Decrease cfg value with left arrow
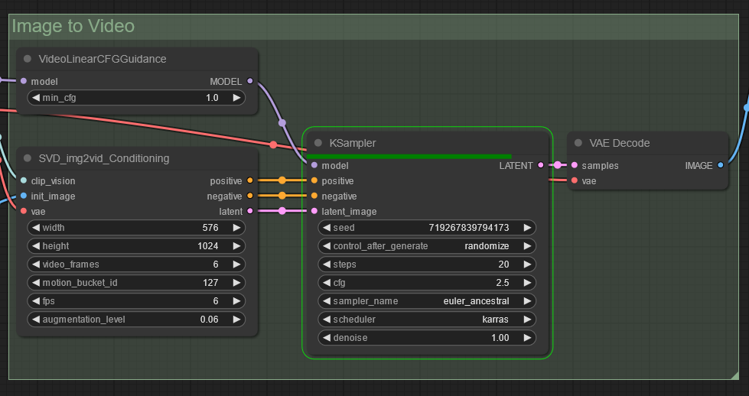Image resolution: width=749 pixels, height=396 pixels. pos(326,283)
